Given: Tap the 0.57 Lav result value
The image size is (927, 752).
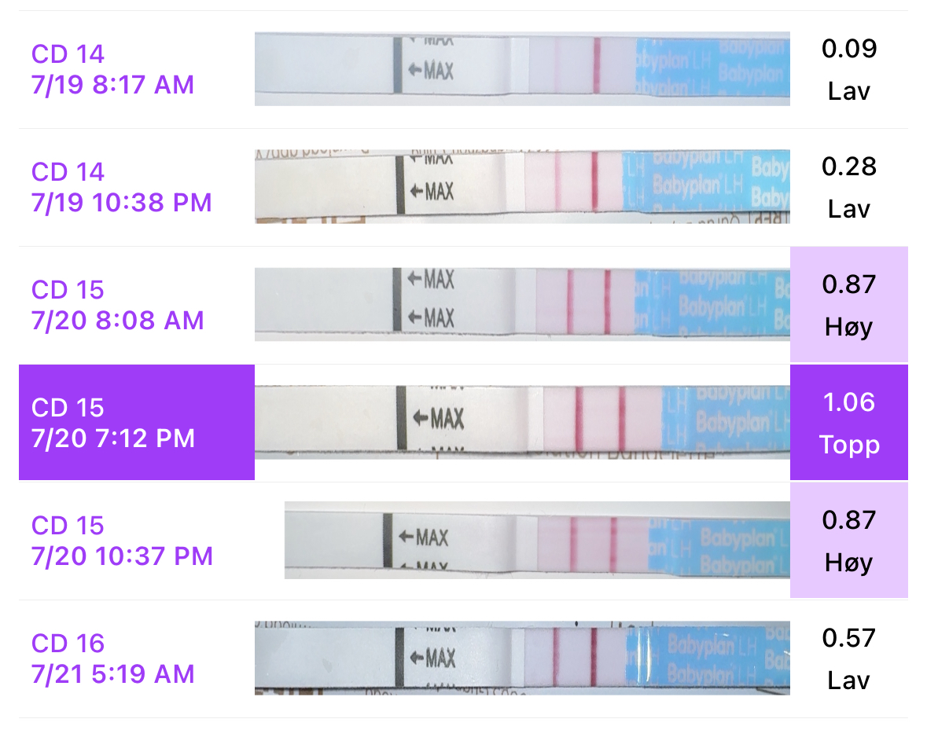Looking at the screenshot, I should (x=848, y=658).
